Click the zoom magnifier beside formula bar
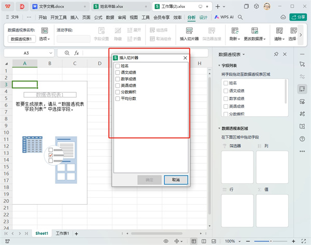The image size is (311, 245). [67, 53]
